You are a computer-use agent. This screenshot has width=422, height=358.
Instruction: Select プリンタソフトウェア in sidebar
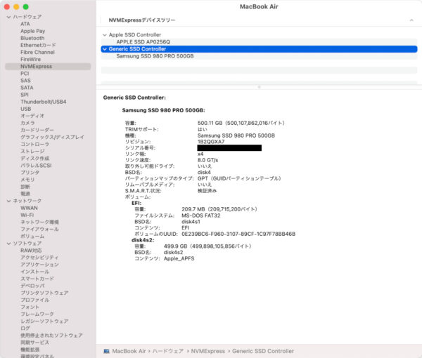pyautogui.click(x=44, y=293)
